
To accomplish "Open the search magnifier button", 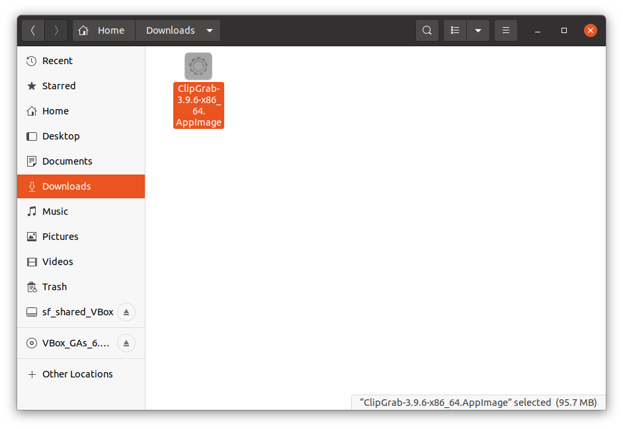I will [427, 30].
